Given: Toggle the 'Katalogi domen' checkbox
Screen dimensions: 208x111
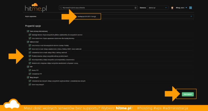Looking at the screenshot, I should pyautogui.click(x=30, y=35).
